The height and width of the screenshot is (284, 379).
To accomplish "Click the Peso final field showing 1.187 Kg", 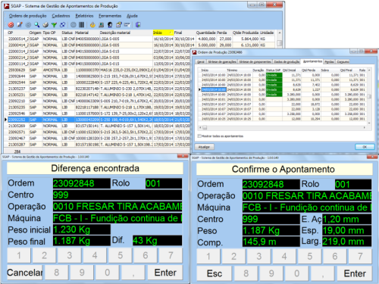I will point(82,241).
